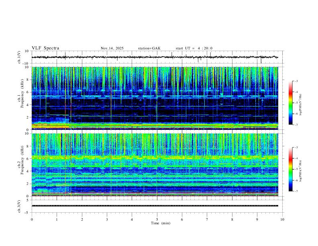Click the time axis tick label '0'

32,219
